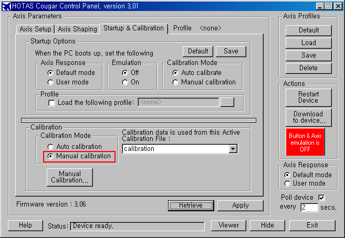Click the Apply button
Viewport: 345px width, 238px height.
coord(241,205)
